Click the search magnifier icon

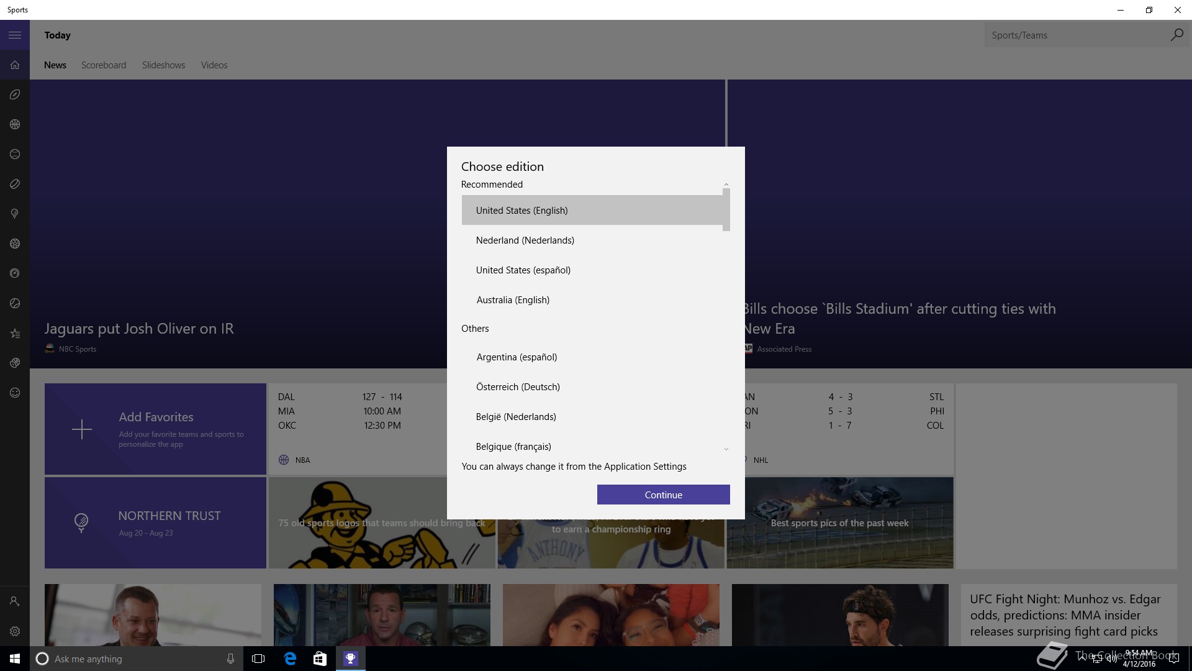pos(1176,35)
